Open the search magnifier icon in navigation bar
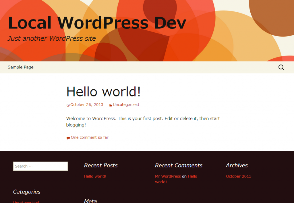The height and width of the screenshot is (203, 294). point(281,68)
